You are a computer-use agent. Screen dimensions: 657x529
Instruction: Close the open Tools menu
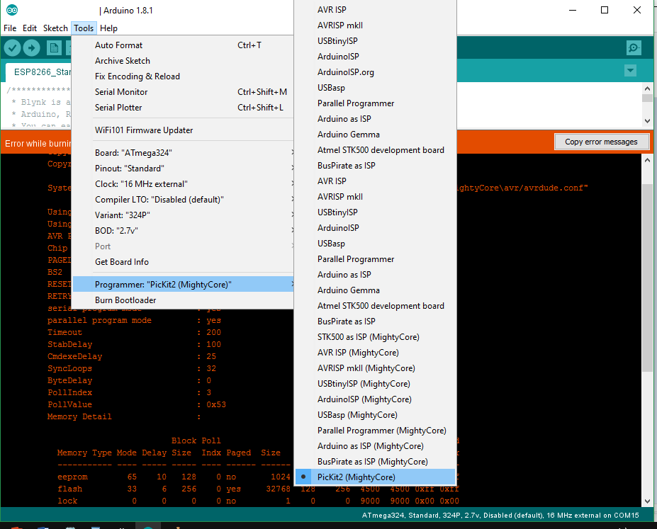click(84, 28)
